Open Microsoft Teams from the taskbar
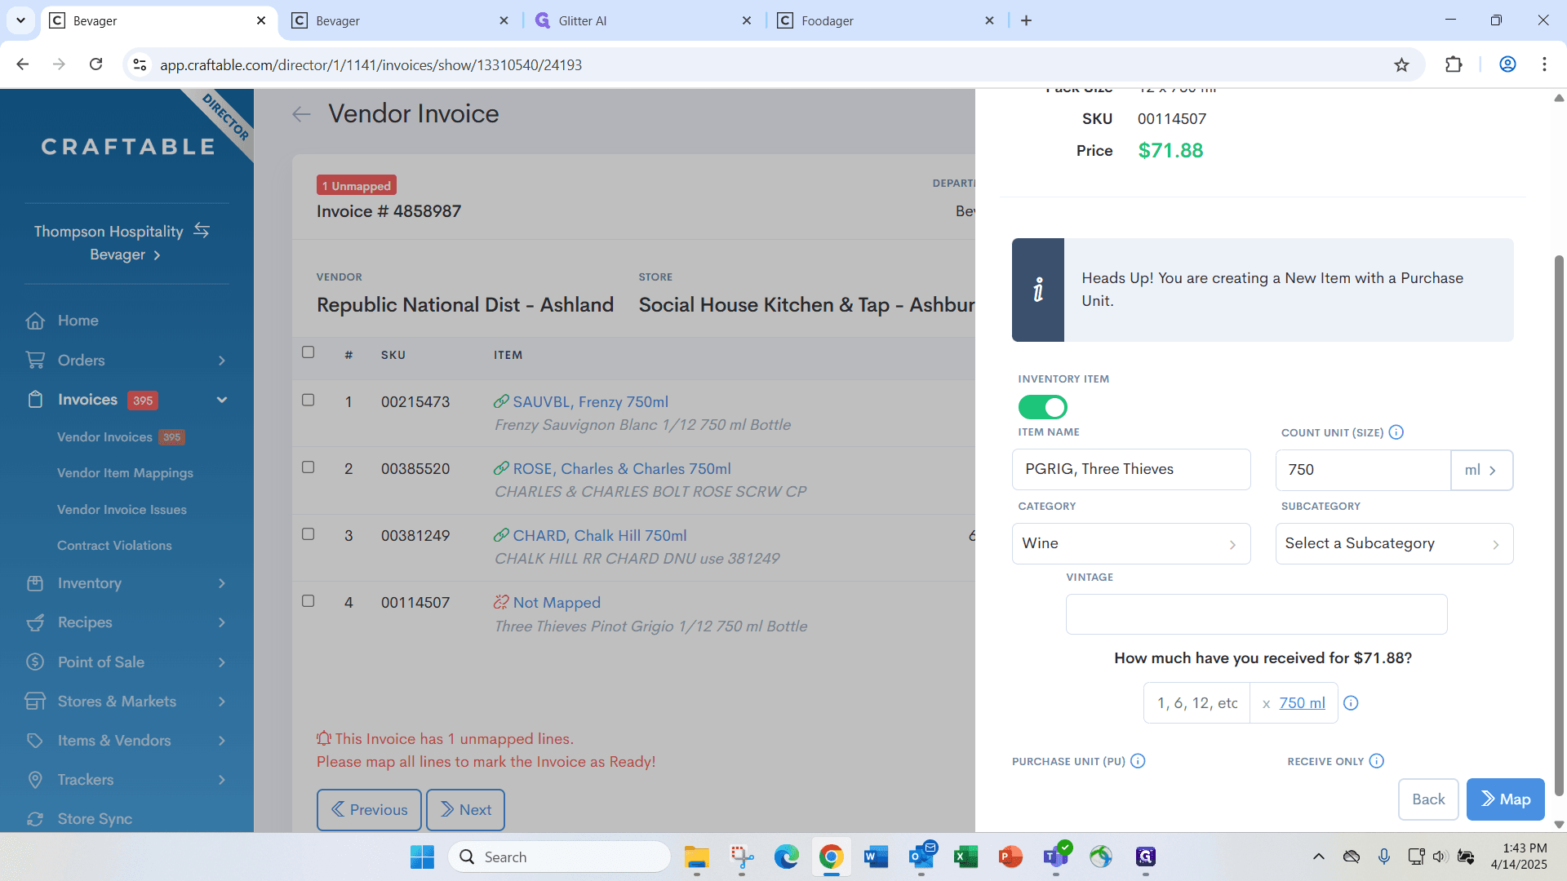Screen dimensions: 1567x881 pyautogui.click(x=1055, y=857)
